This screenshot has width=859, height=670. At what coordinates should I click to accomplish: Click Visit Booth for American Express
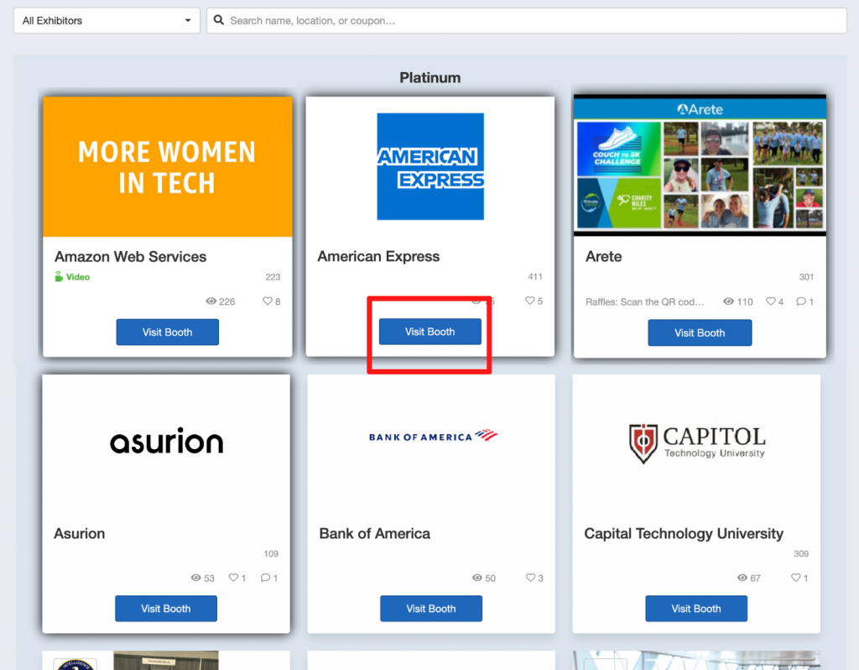tap(429, 332)
